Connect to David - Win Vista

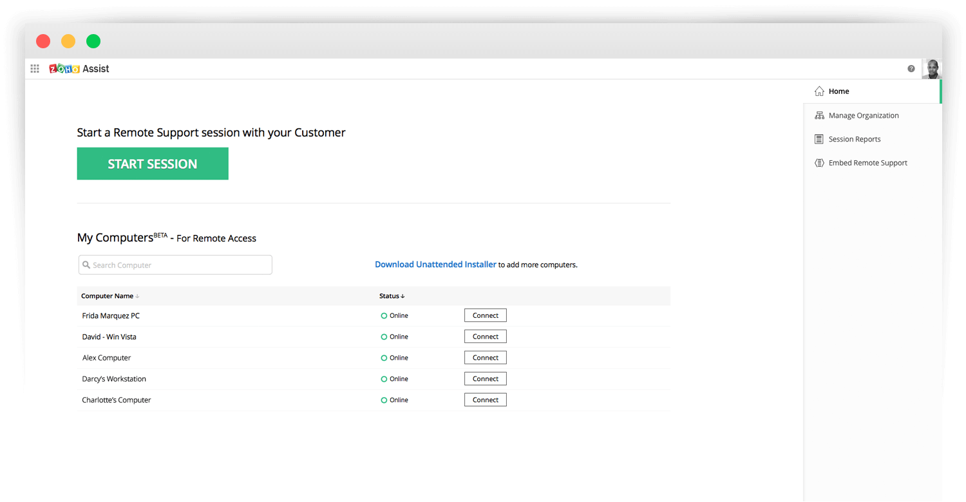tap(485, 337)
